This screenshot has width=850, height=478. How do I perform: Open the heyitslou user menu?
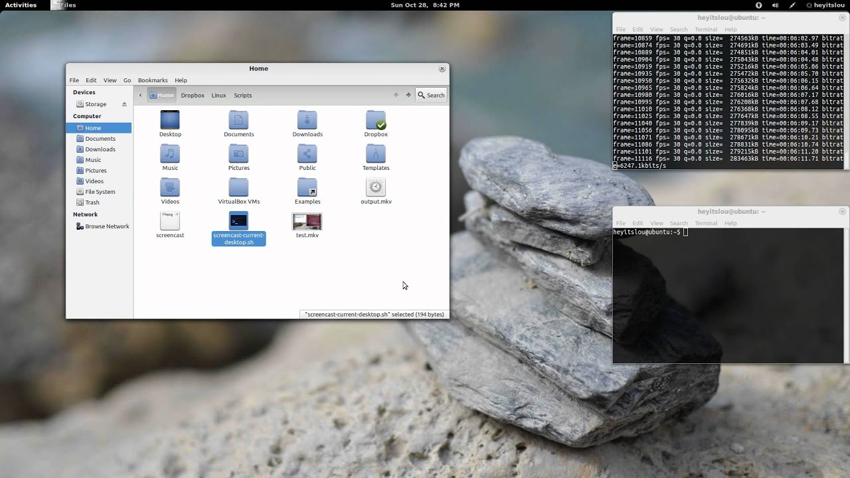pyautogui.click(x=825, y=5)
